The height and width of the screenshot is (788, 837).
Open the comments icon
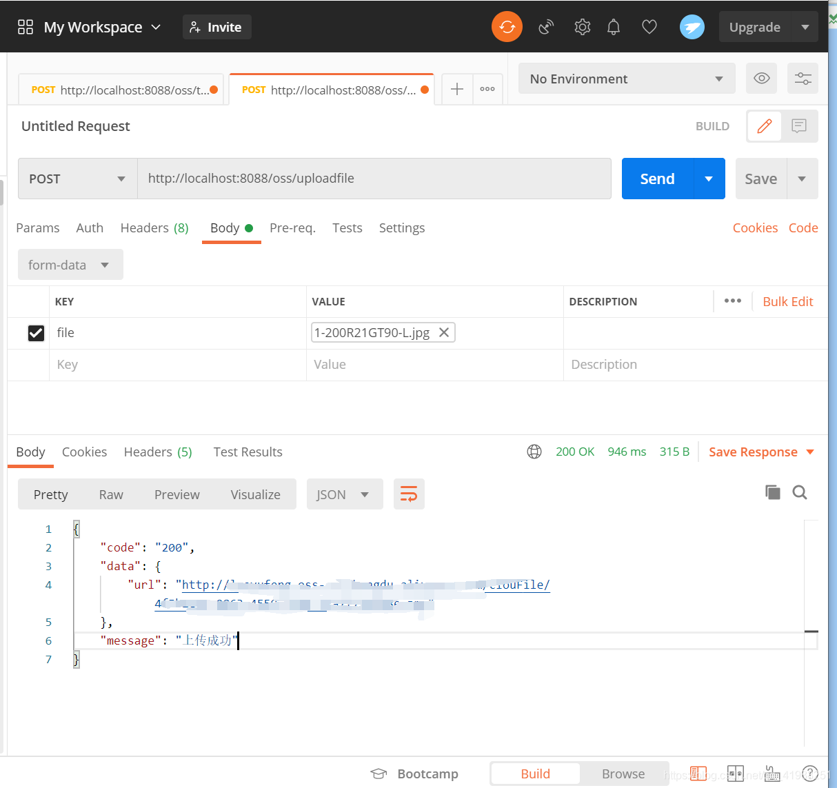click(799, 126)
